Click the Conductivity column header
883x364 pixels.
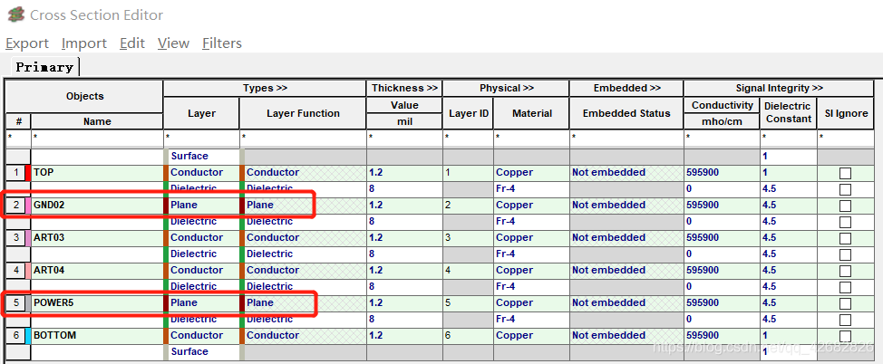[722, 105]
